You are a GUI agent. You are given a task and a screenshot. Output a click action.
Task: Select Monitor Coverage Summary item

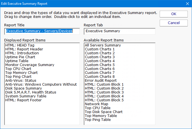[x=30, y=65]
